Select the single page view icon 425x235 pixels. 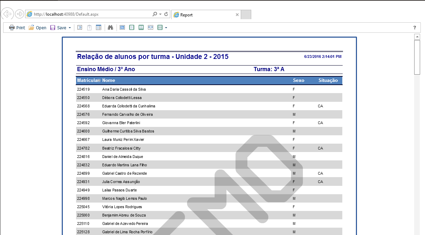(132, 28)
